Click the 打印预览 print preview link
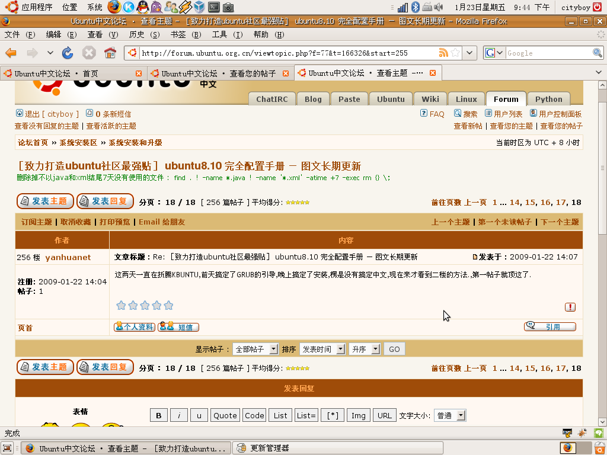Image resolution: width=607 pixels, height=455 pixels. (x=115, y=222)
